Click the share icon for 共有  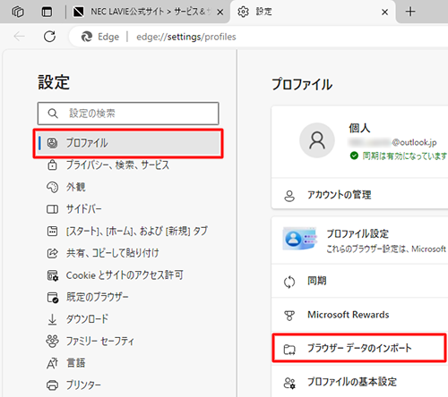pyautogui.click(x=52, y=253)
